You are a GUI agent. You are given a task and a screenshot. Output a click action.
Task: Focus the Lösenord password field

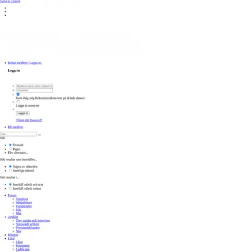tap(34, 90)
